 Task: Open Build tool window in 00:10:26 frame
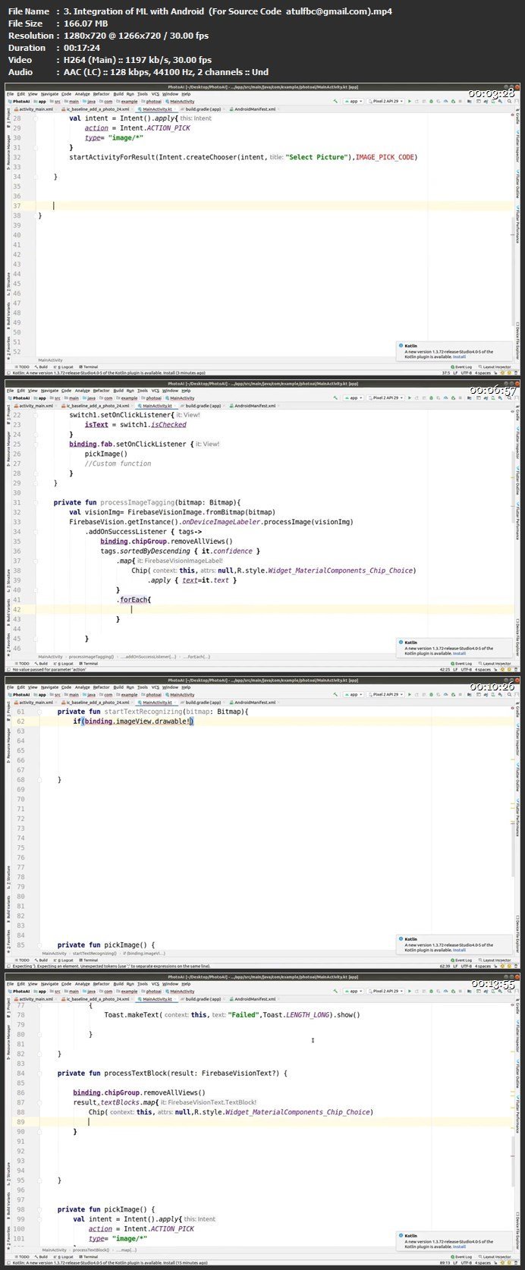point(42,960)
